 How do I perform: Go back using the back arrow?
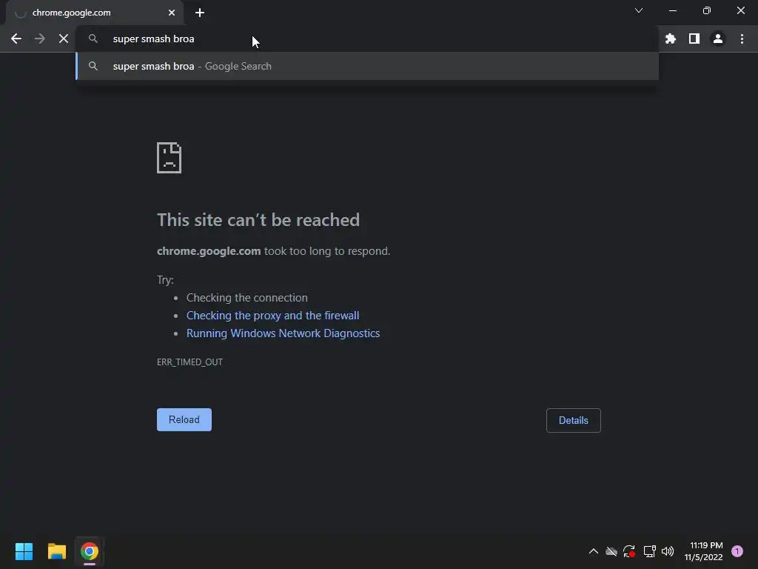pos(16,39)
